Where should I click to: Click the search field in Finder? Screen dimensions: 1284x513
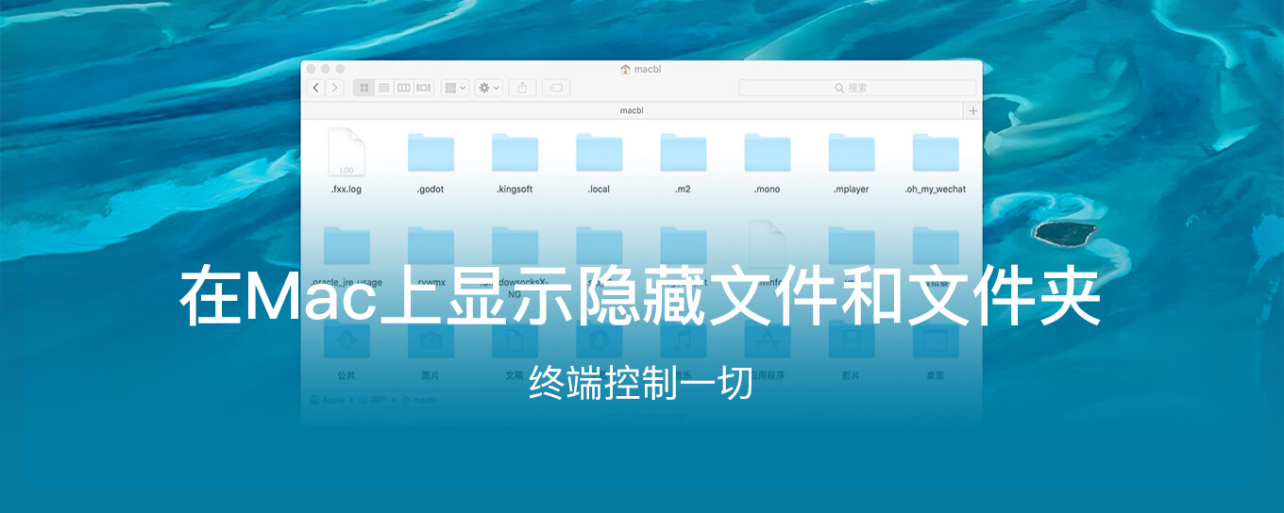tap(857, 88)
